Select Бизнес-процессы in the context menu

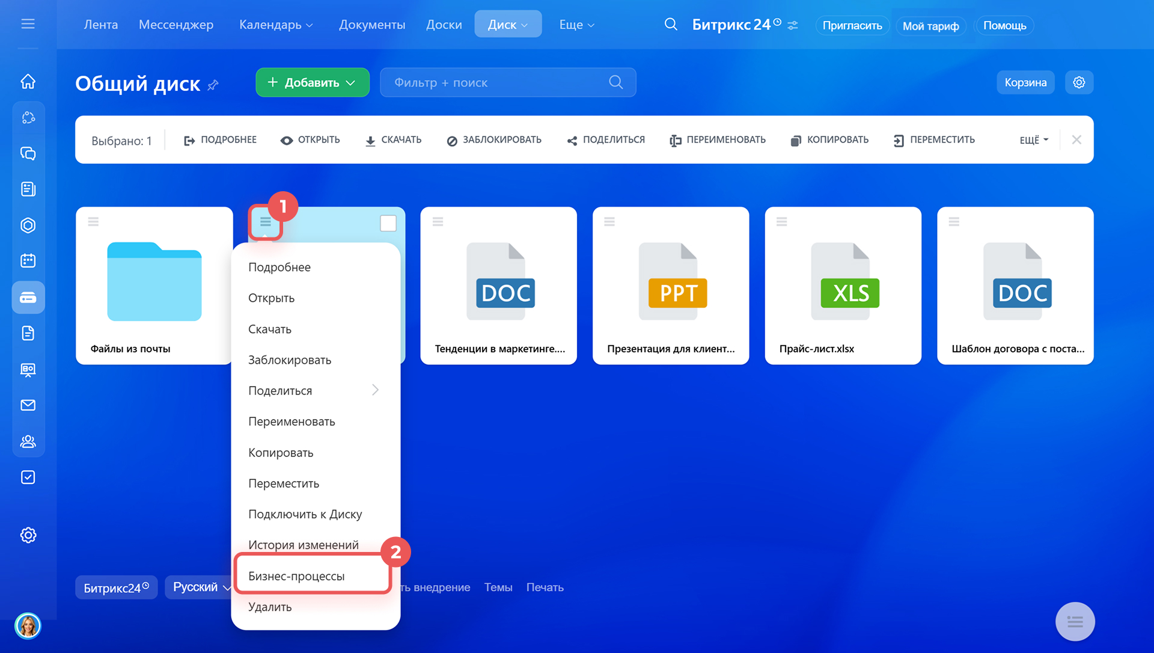point(297,576)
